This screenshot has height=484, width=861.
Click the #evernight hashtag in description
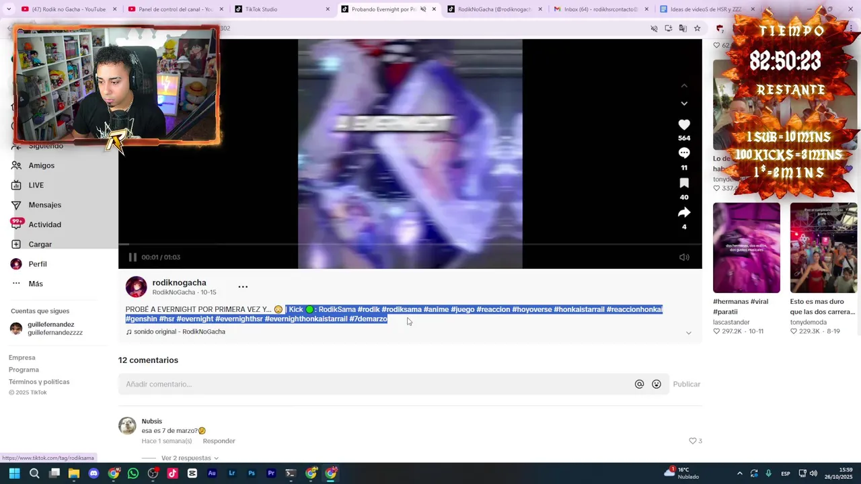tap(195, 319)
